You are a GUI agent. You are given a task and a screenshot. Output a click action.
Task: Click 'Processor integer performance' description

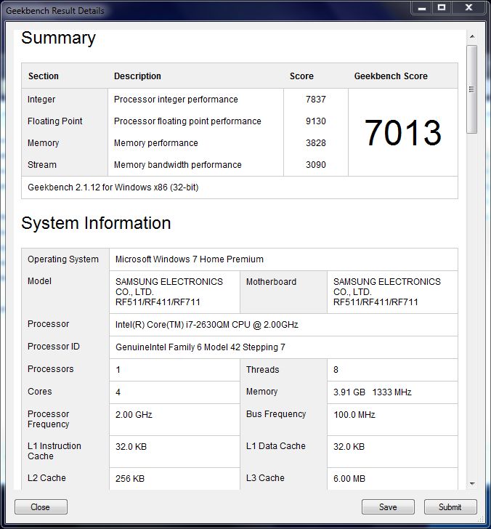coord(176,100)
